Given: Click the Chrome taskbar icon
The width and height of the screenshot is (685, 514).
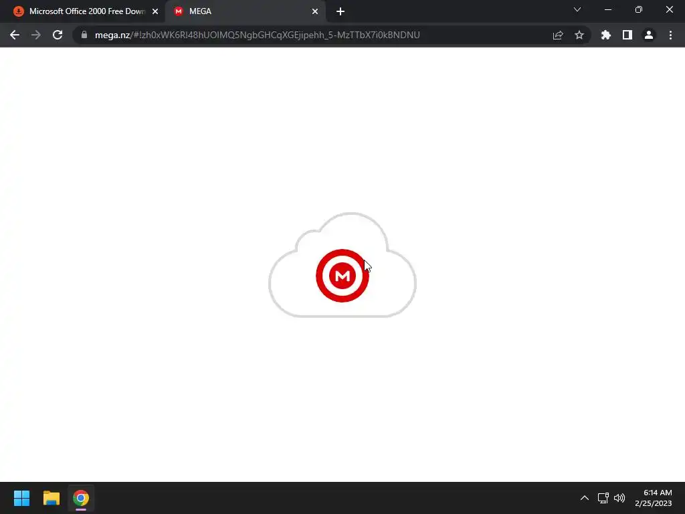Looking at the screenshot, I should click(x=81, y=498).
